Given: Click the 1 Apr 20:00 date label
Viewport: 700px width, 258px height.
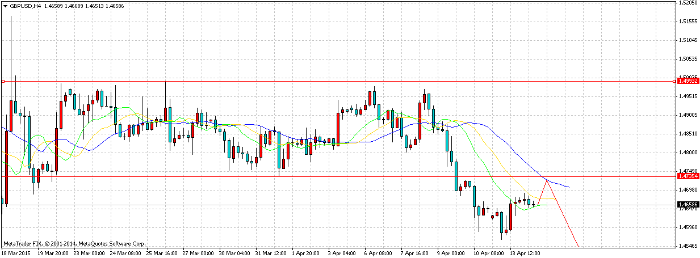Looking at the screenshot, I should (305, 253).
